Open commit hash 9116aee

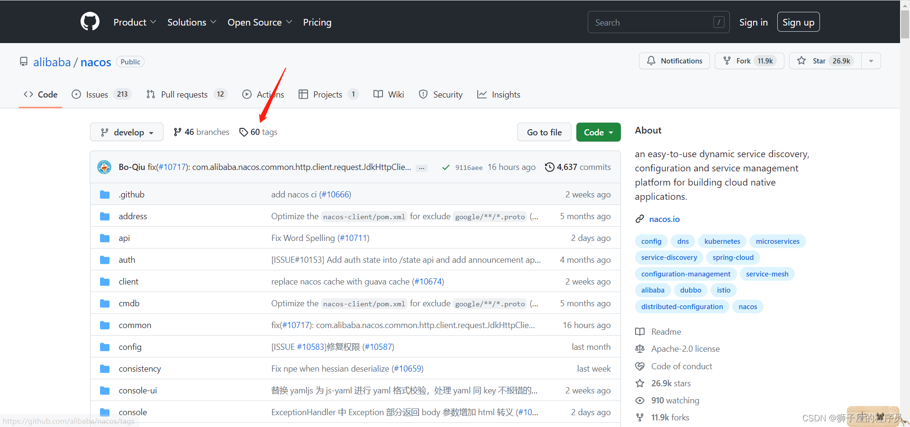click(x=469, y=168)
